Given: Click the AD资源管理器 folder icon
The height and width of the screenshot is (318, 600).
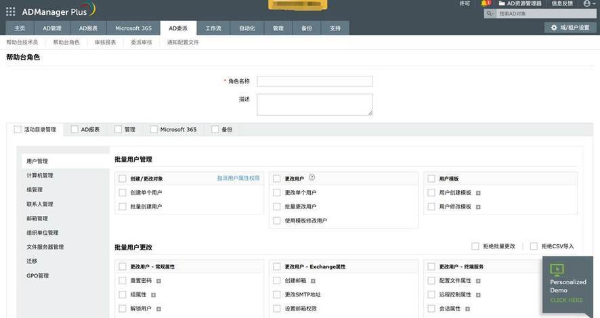Looking at the screenshot, I should tap(501, 3).
